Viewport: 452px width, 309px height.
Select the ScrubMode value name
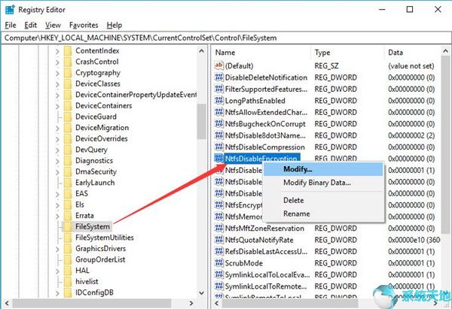[244, 263]
